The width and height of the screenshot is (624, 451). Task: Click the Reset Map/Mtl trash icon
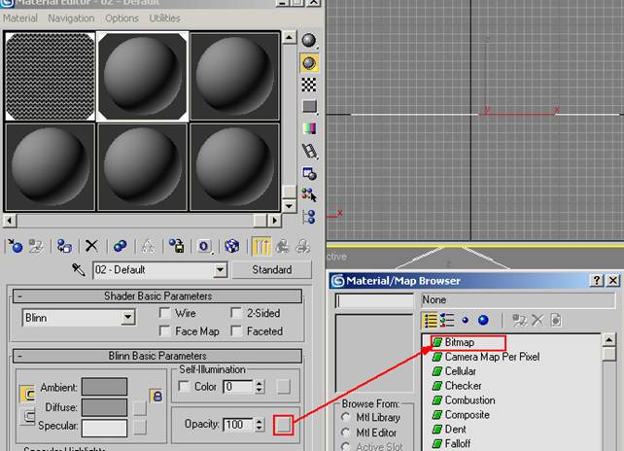91,246
